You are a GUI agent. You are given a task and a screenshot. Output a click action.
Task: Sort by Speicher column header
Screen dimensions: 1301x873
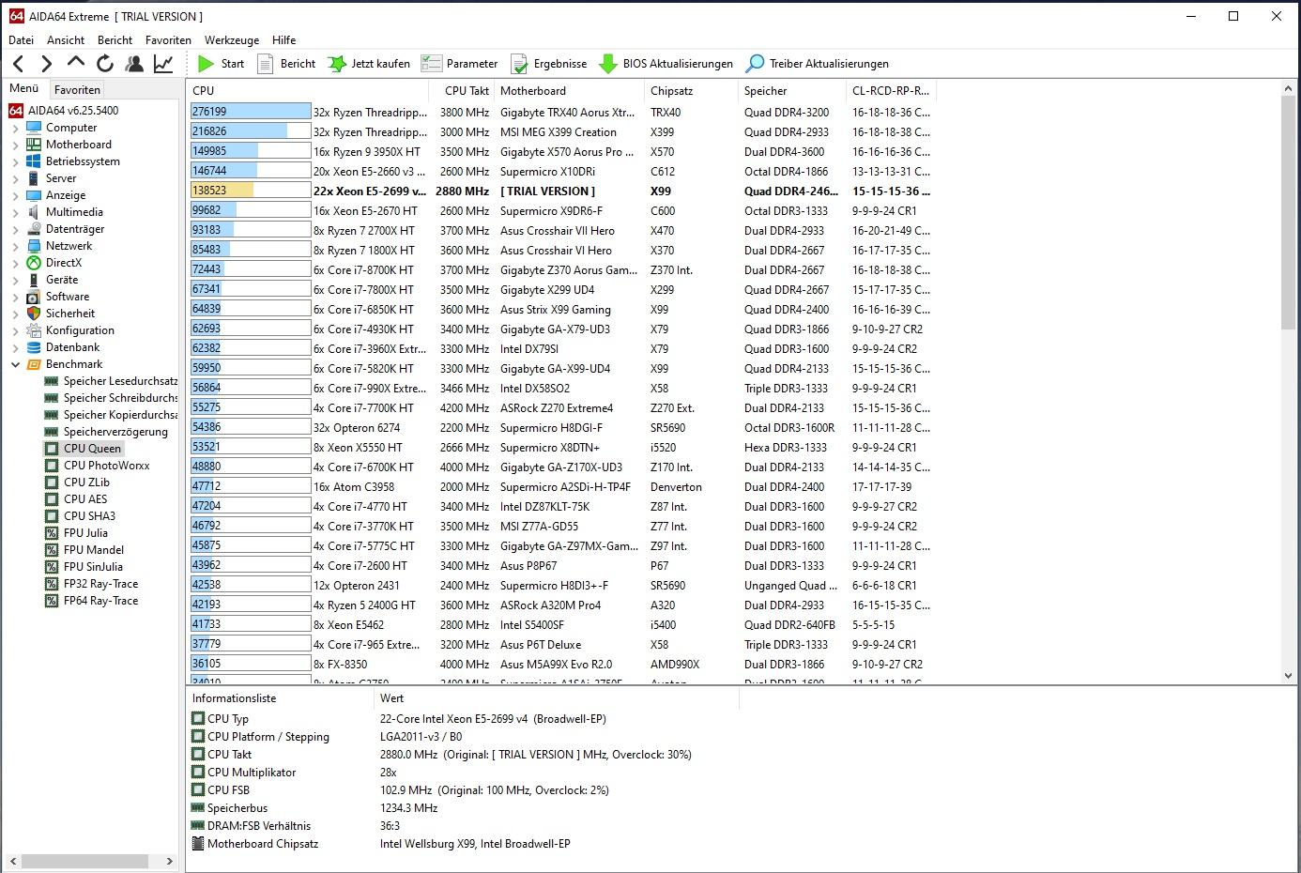tap(790, 91)
